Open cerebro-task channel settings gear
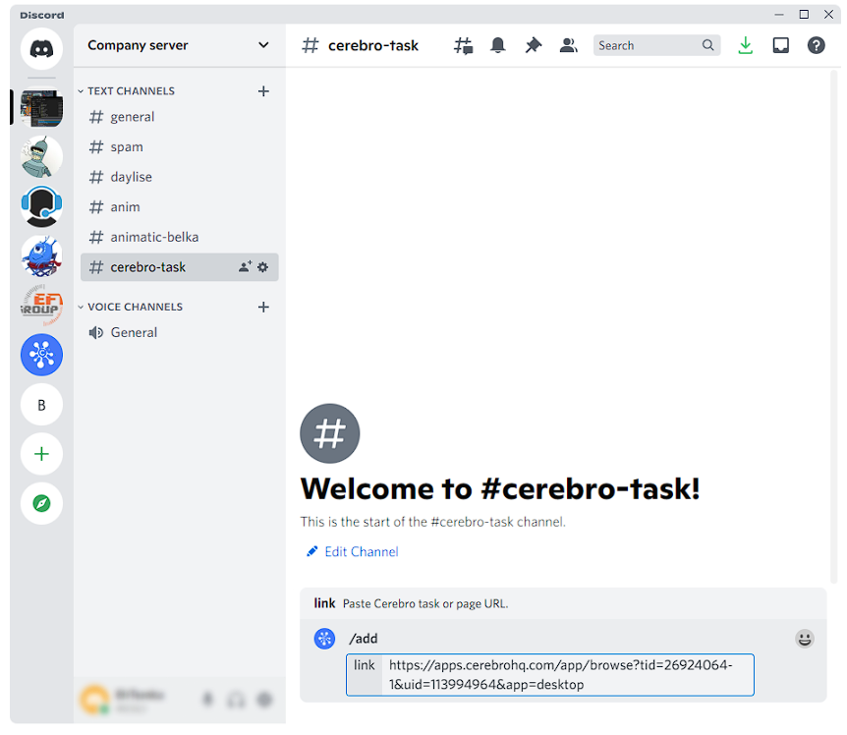The image size is (847, 735). pyautogui.click(x=262, y=267)
